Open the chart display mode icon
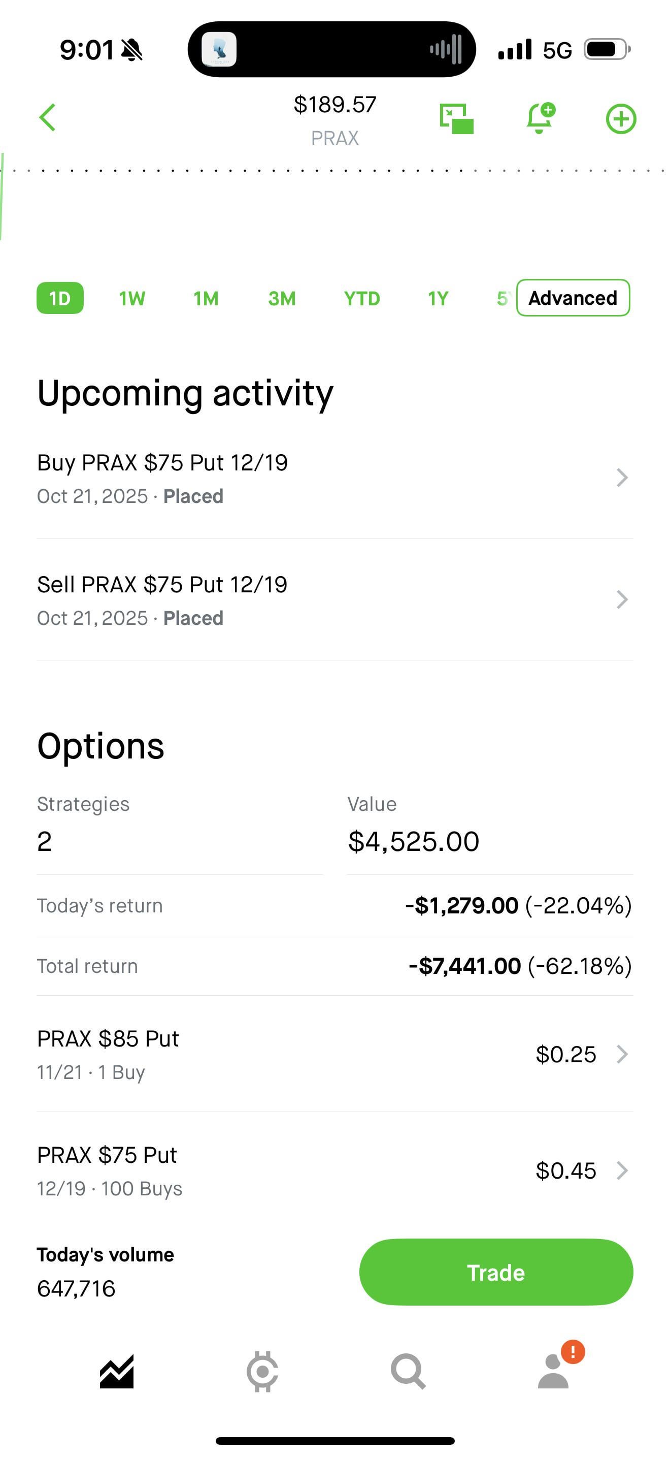Viewport: 670px width, 1457px height. point(456,119)
